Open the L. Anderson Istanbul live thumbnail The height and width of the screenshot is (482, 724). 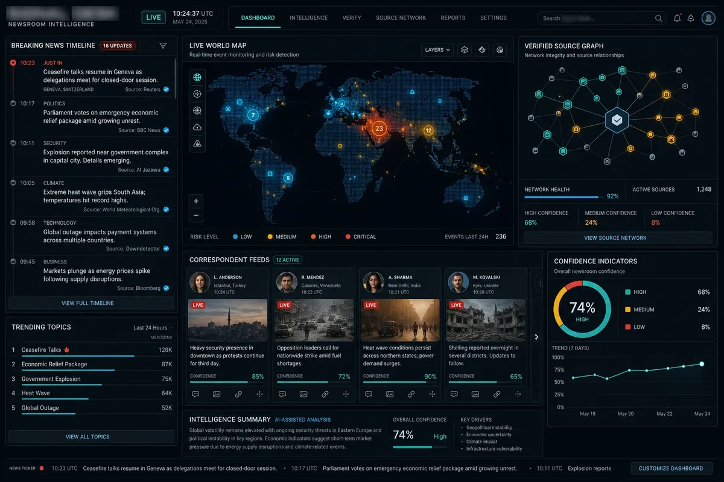(227, 320)
